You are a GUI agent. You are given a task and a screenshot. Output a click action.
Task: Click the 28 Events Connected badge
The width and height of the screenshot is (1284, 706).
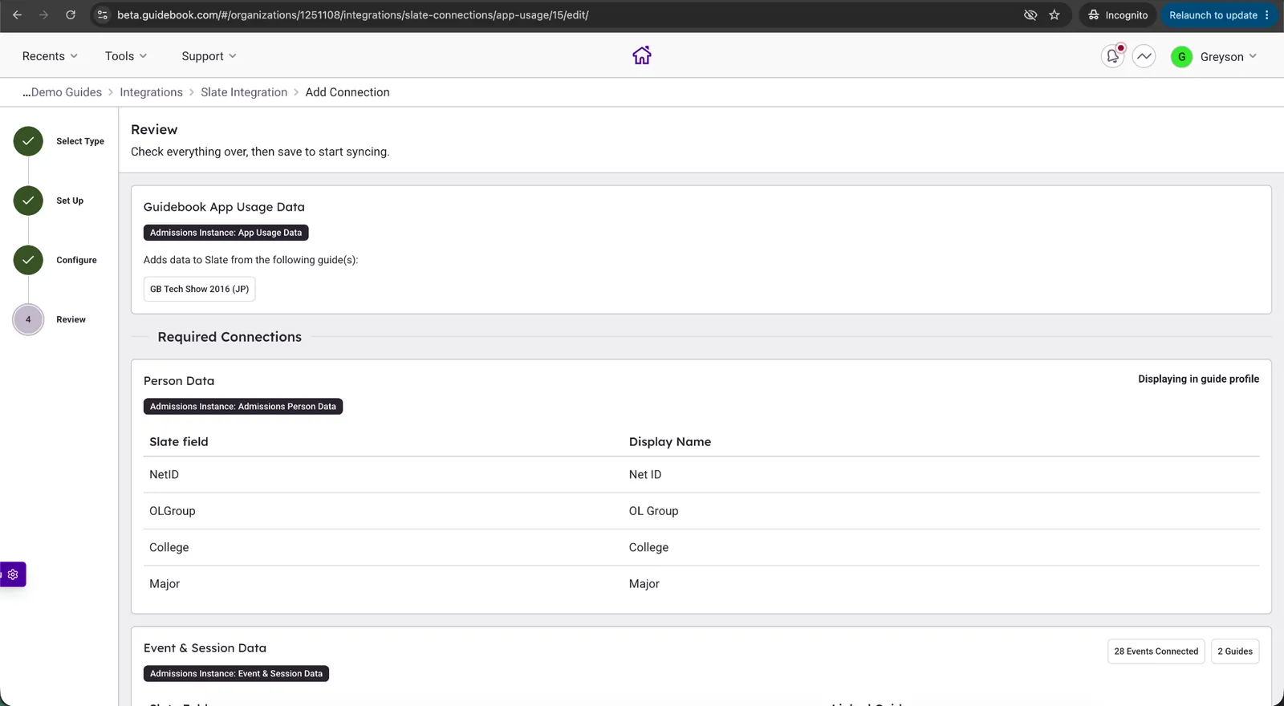pyautogui.click(x=1156, y=651)
